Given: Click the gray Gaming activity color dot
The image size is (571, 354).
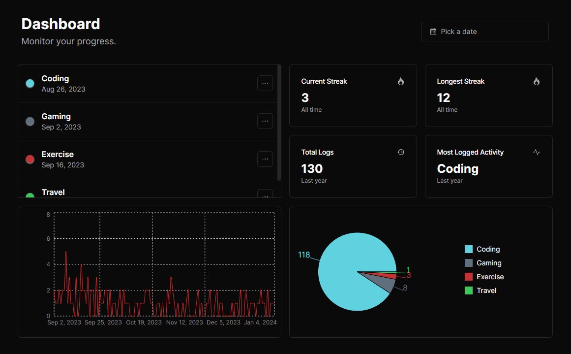Looking at the screenshot, I should (30, 122).
